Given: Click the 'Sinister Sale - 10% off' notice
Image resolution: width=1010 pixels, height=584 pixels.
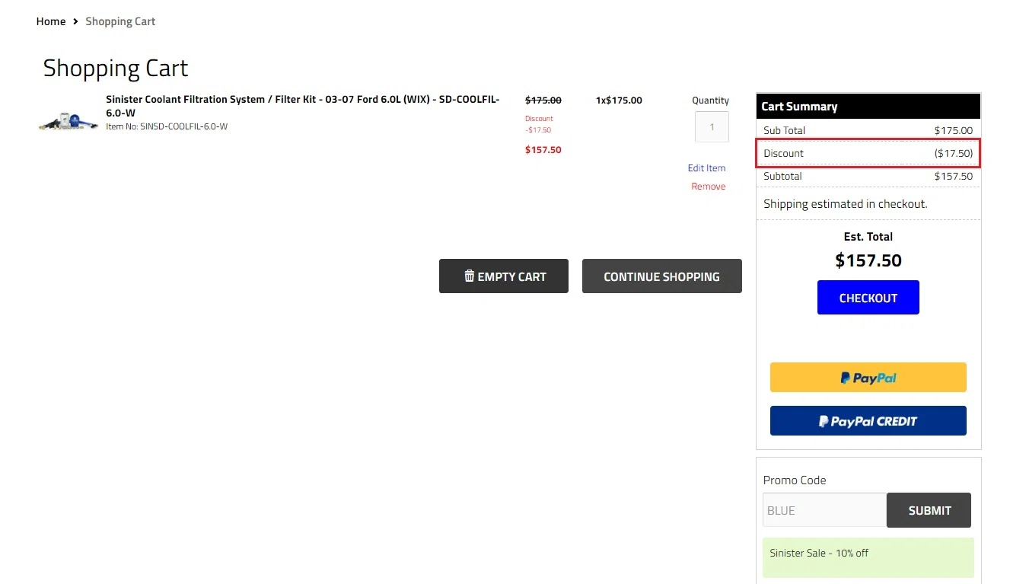Looking at the screenshot, I should pyautogui.click(x=868, y=557).
